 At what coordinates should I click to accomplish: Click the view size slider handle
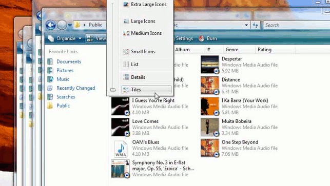click(113, 90)
